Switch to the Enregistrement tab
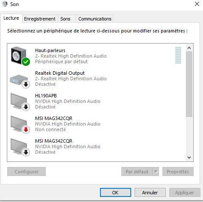Viewport: 203px width, 202px height. 40,19
